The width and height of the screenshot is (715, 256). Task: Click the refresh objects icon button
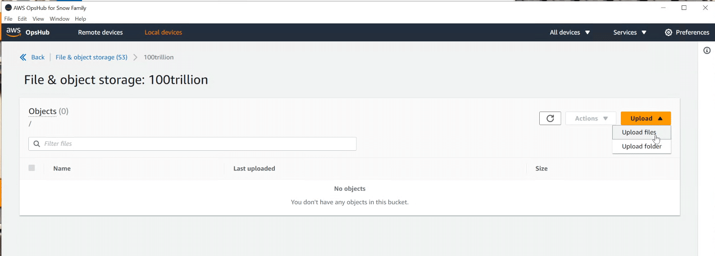tap(550, 118)
